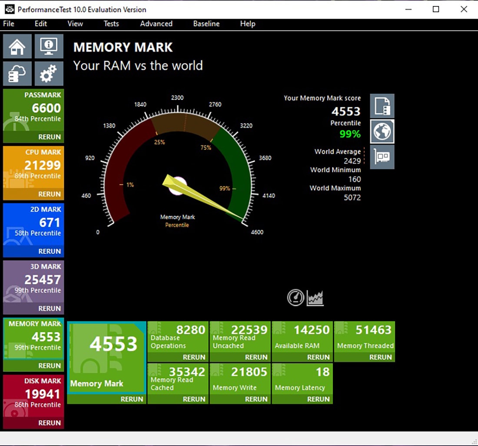
Task: Open the Baseline menu
Action: click(206, 24)
